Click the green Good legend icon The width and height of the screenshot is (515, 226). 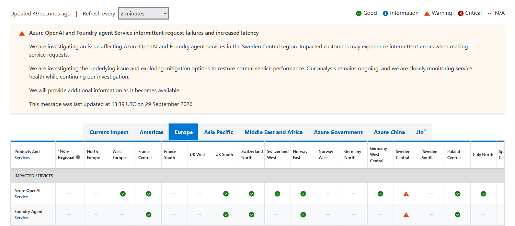[x=359, y=13]
